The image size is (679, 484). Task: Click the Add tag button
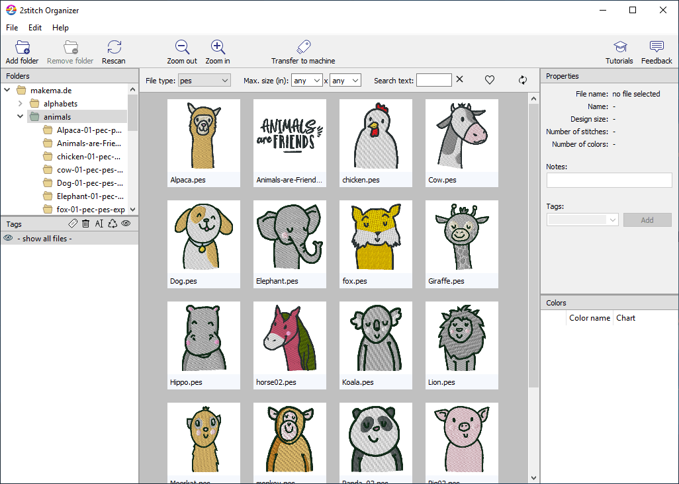click(x=647, y=220)
